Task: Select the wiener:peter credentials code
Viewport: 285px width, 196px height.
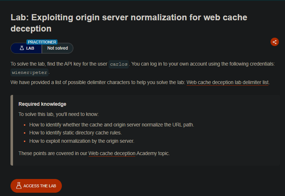Action: (x=29, y=72)
